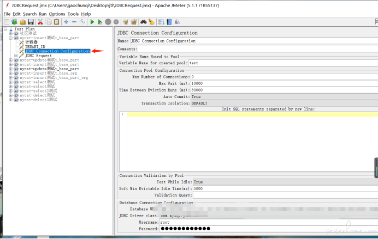Open Search with the binoculars icon
Viewport: 378px width, 239px height.
click(x=144, y=22)
